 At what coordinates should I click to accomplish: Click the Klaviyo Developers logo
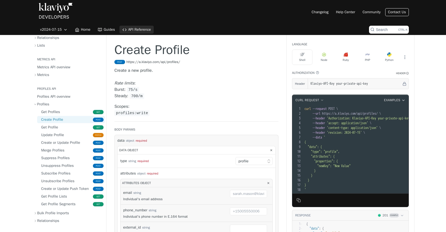point(55,11)
